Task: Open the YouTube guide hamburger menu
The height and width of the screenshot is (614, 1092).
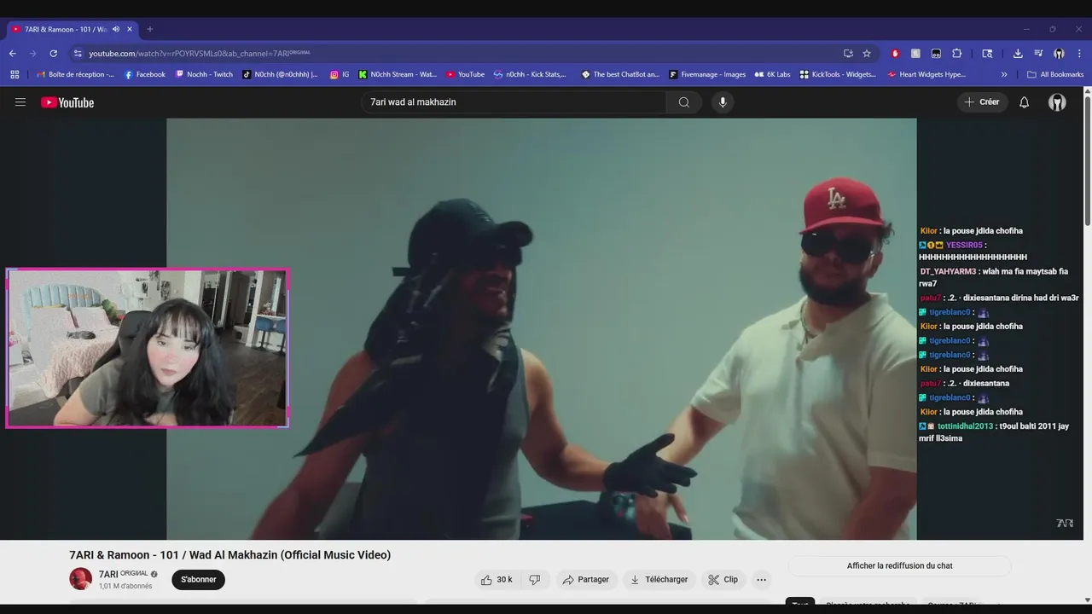Action: [x=20, y=102]
